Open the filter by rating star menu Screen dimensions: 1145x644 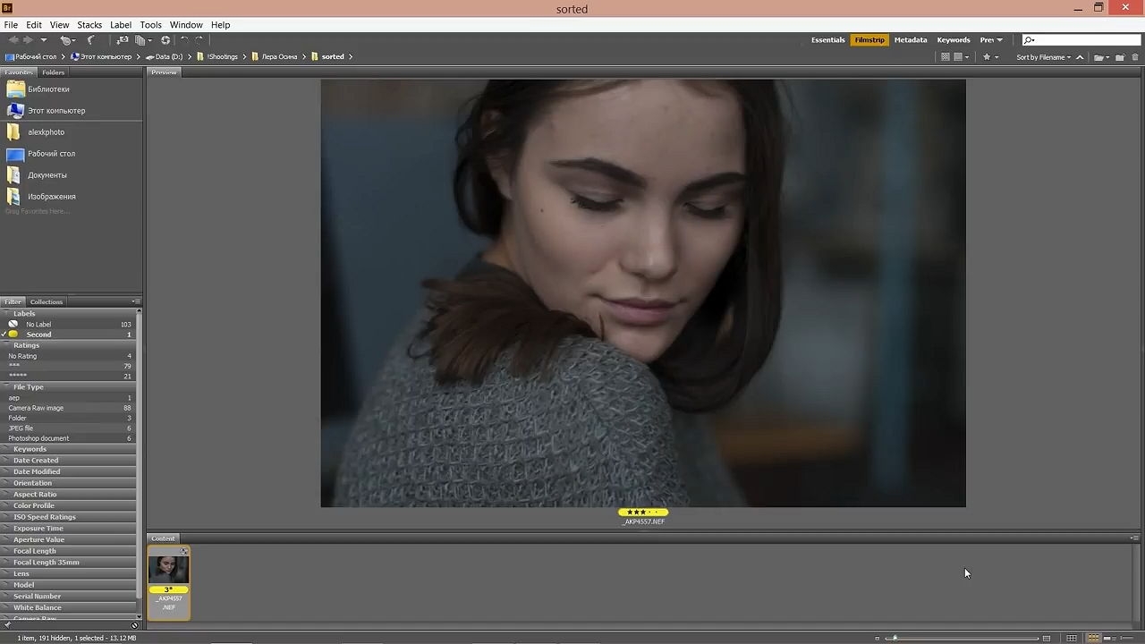990,57
